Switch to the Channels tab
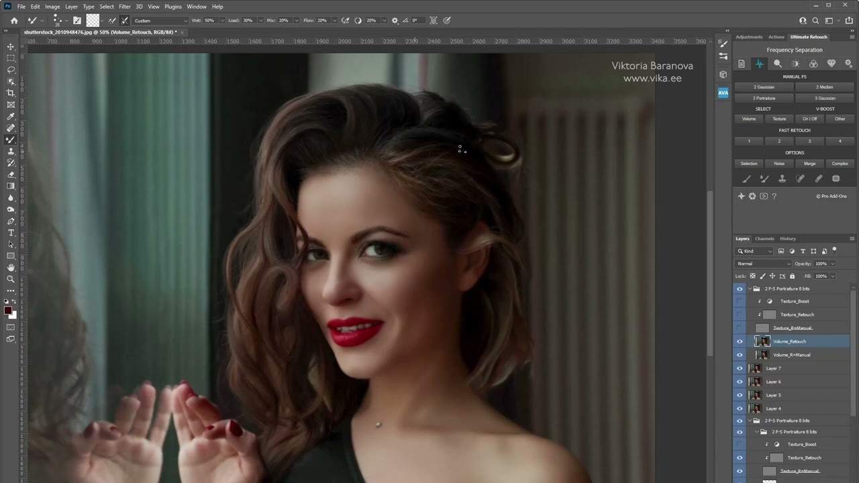This screenshot has height=483, width=859. pyautogui.click(x=764, y=238)
